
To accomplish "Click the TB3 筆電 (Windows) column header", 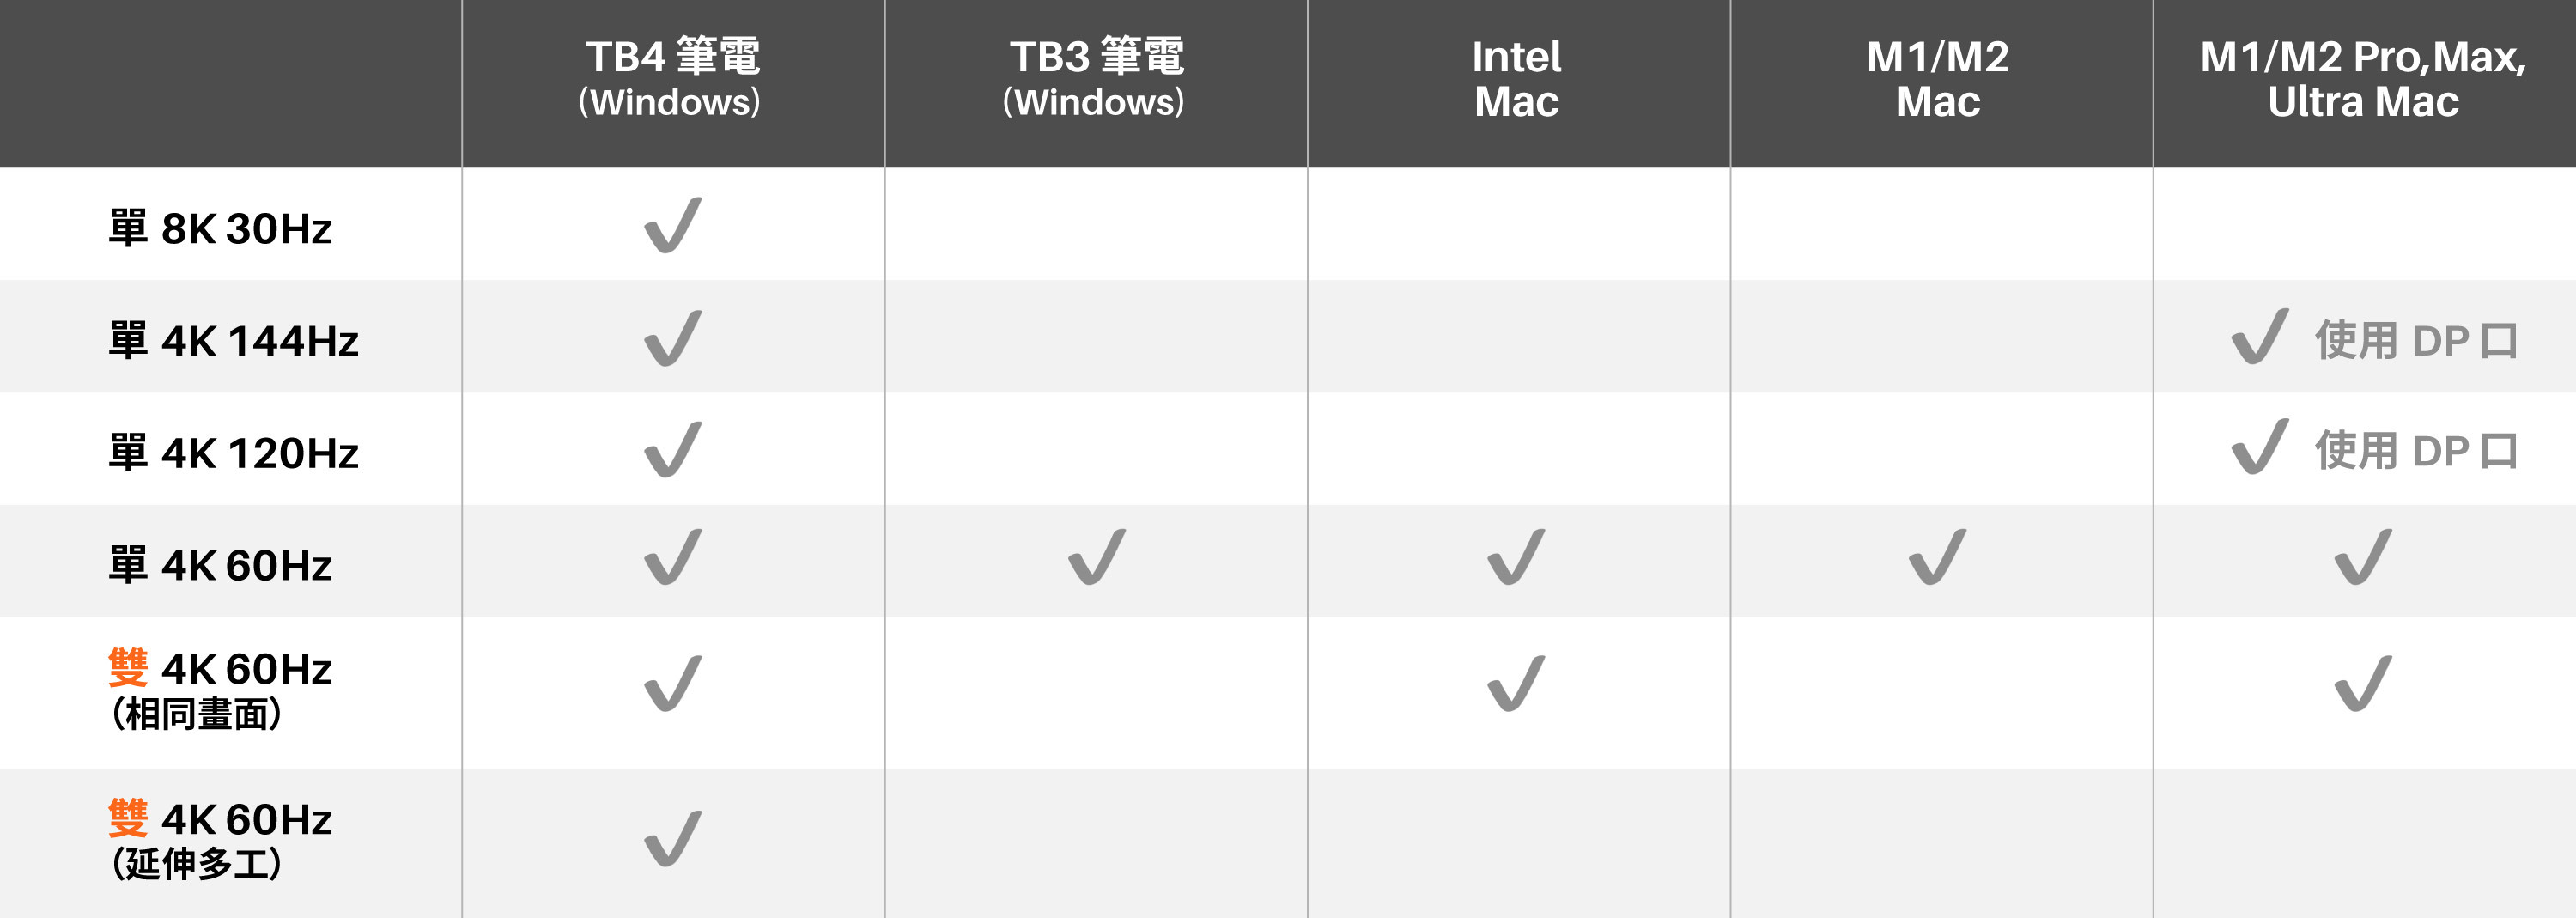I will 1096,78.
